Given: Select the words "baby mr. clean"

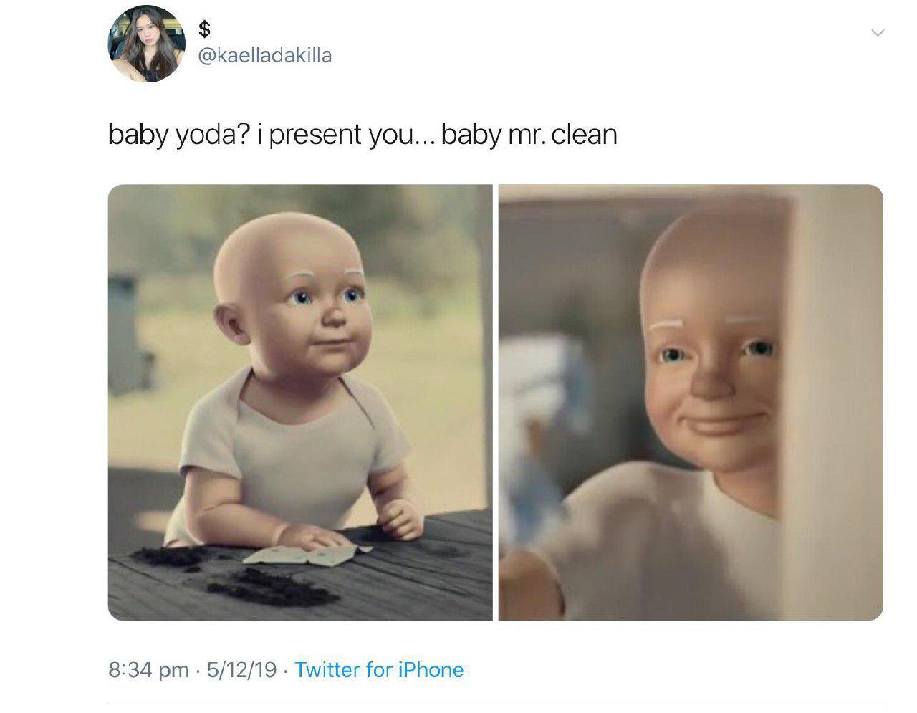Looking at the screenshot, I should click(529, 134).
